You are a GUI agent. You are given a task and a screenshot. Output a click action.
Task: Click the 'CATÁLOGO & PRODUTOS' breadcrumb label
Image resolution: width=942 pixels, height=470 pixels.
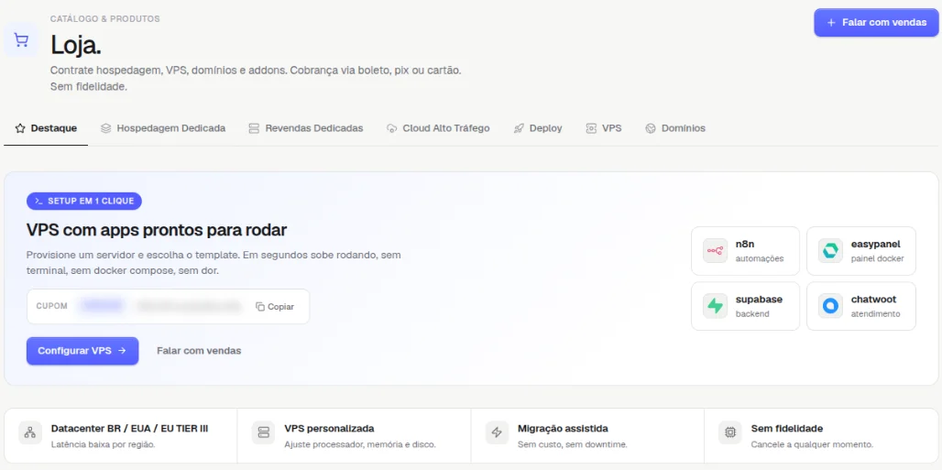click(105, 19)
